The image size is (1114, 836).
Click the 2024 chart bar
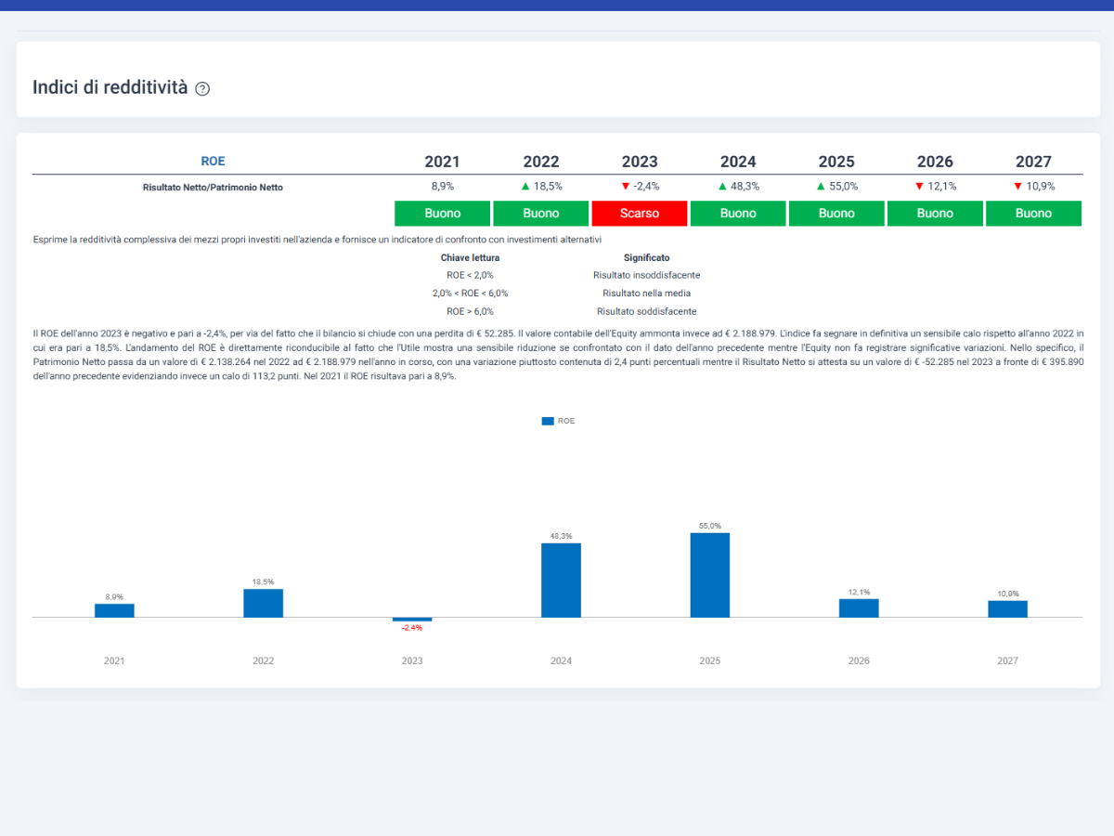[561, 581]
